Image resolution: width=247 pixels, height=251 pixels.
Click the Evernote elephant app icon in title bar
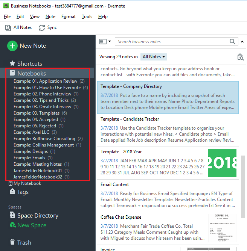click(x=6, y=6)
